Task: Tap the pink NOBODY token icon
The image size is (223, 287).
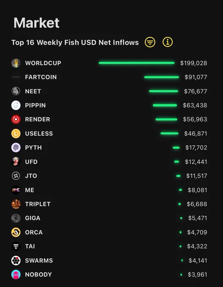Action: (x=16, y=275)
